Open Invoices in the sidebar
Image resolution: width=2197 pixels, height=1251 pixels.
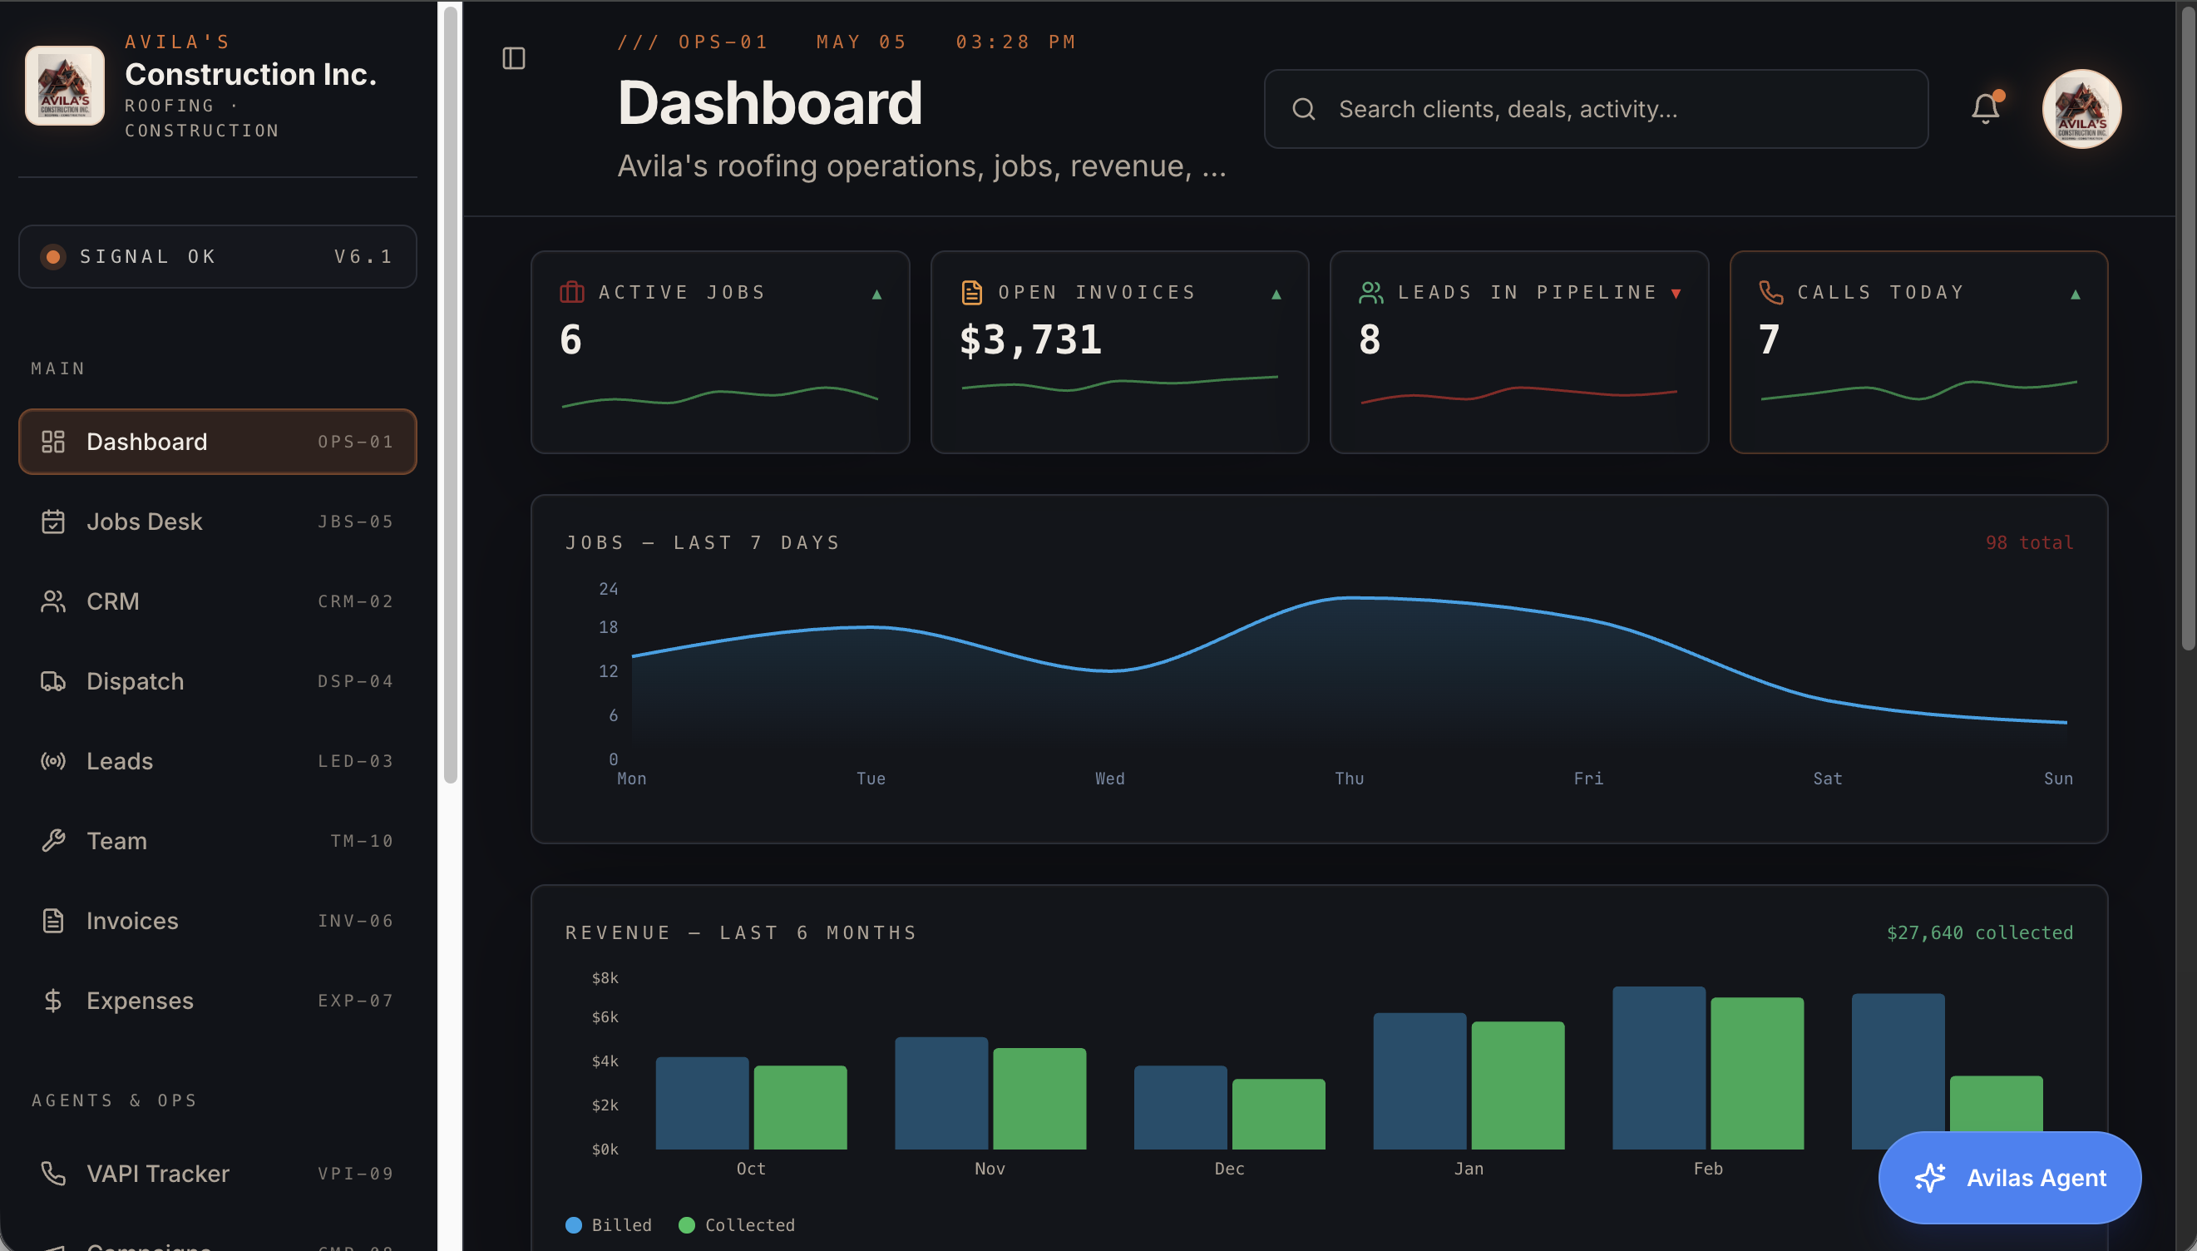point(217,921)
